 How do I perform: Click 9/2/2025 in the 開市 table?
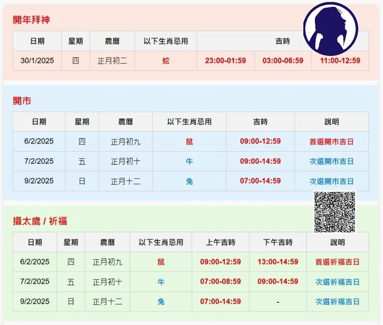[x=39, y=181]
